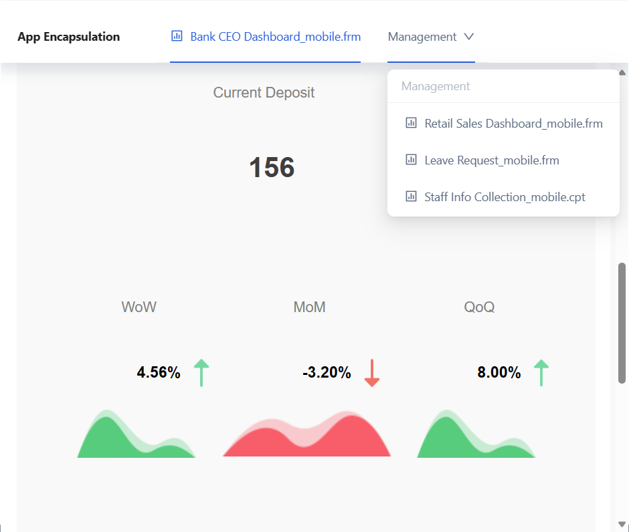Click the App Encapsulation title
Screen dimensions: 629x532
coord(69,37)
